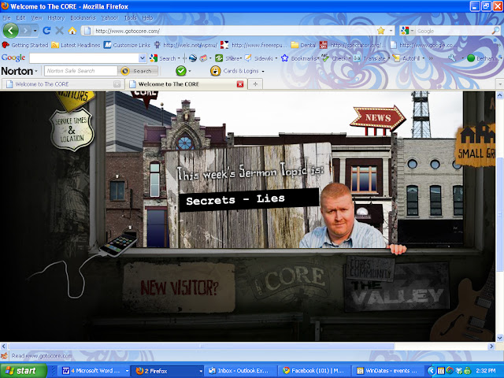Expand the back/forward history dropdown arrow

point(35,31)
